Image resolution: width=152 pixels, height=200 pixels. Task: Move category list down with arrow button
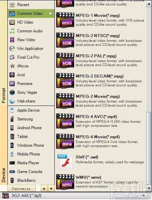51,189
